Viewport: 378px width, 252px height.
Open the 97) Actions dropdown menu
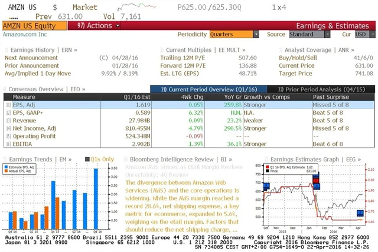(x=98, y=26)
